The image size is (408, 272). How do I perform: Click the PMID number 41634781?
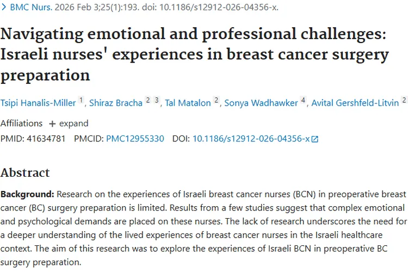(x=44, y=139)
